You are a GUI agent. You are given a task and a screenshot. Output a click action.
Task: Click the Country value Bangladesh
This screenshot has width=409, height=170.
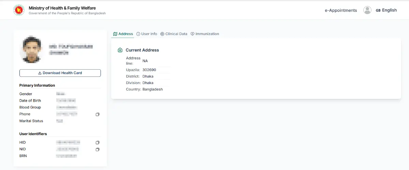(x=152, y=89)
